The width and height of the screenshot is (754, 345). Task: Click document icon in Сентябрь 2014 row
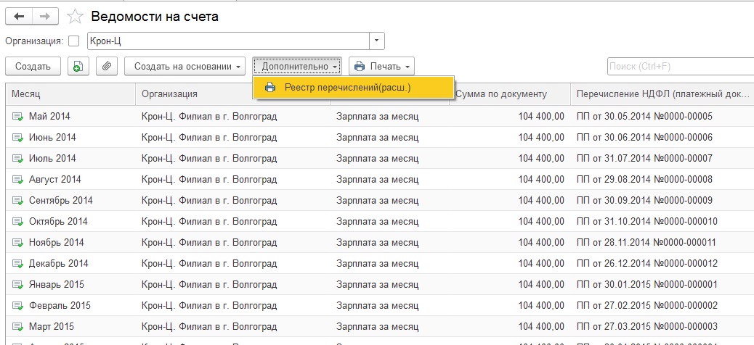coord(17,201)
